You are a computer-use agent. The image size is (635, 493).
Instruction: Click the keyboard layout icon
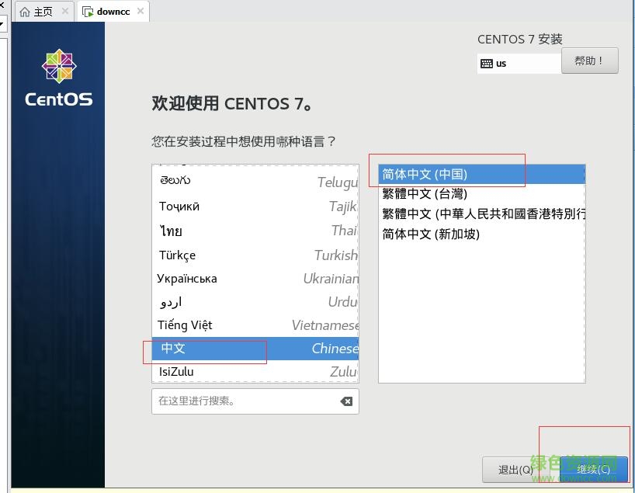pyautogui.click(x=487, y=64)
